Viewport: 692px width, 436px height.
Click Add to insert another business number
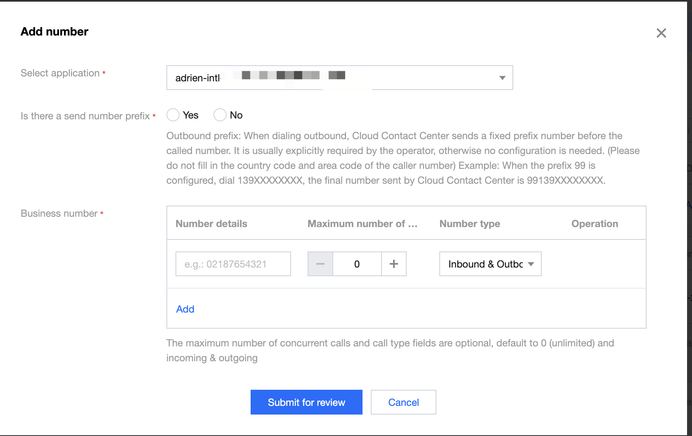point(185,309)
